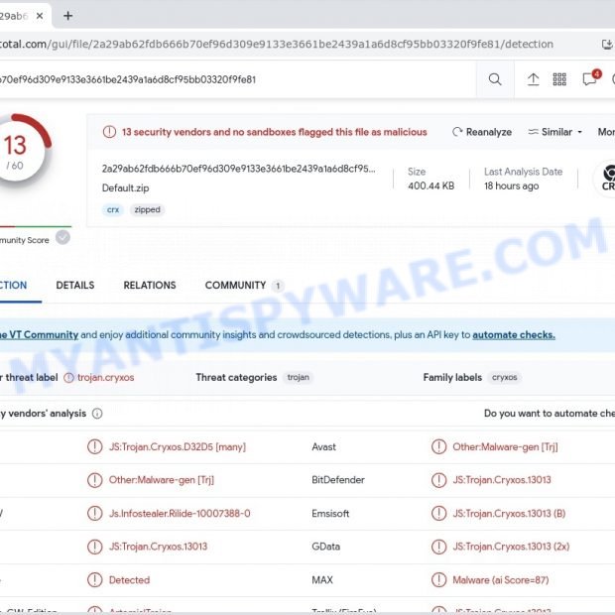The height and width of the screenshot is (615, 615).
Task: Click the upload file icon
Action: pos(533,79)
